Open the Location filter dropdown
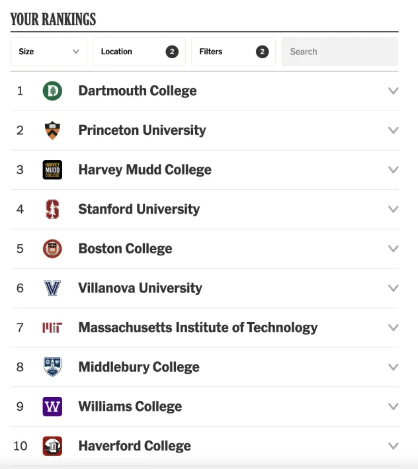 (x=139, y=52)
